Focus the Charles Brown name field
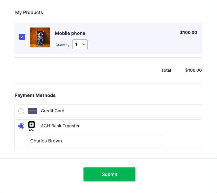This screenshot has width=217, height=193. [94, 141]
